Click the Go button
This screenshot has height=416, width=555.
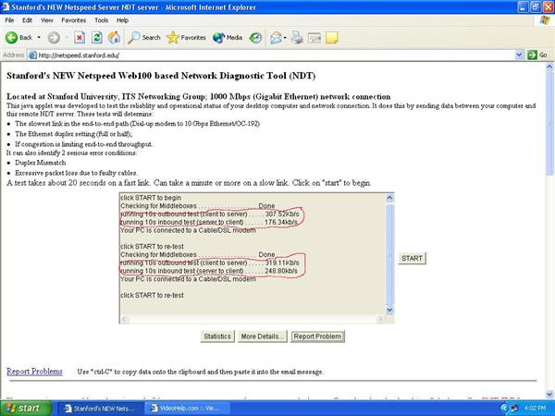(537, 55)
